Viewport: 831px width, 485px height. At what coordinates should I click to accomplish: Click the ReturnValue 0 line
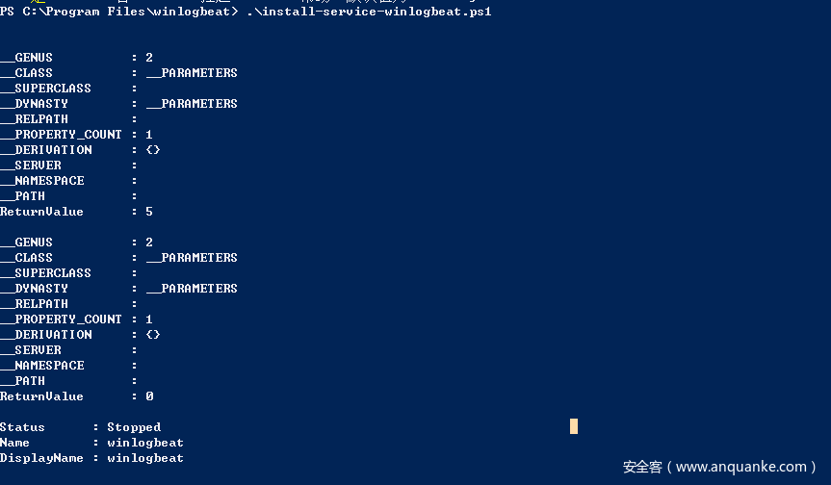coord(76,396)
